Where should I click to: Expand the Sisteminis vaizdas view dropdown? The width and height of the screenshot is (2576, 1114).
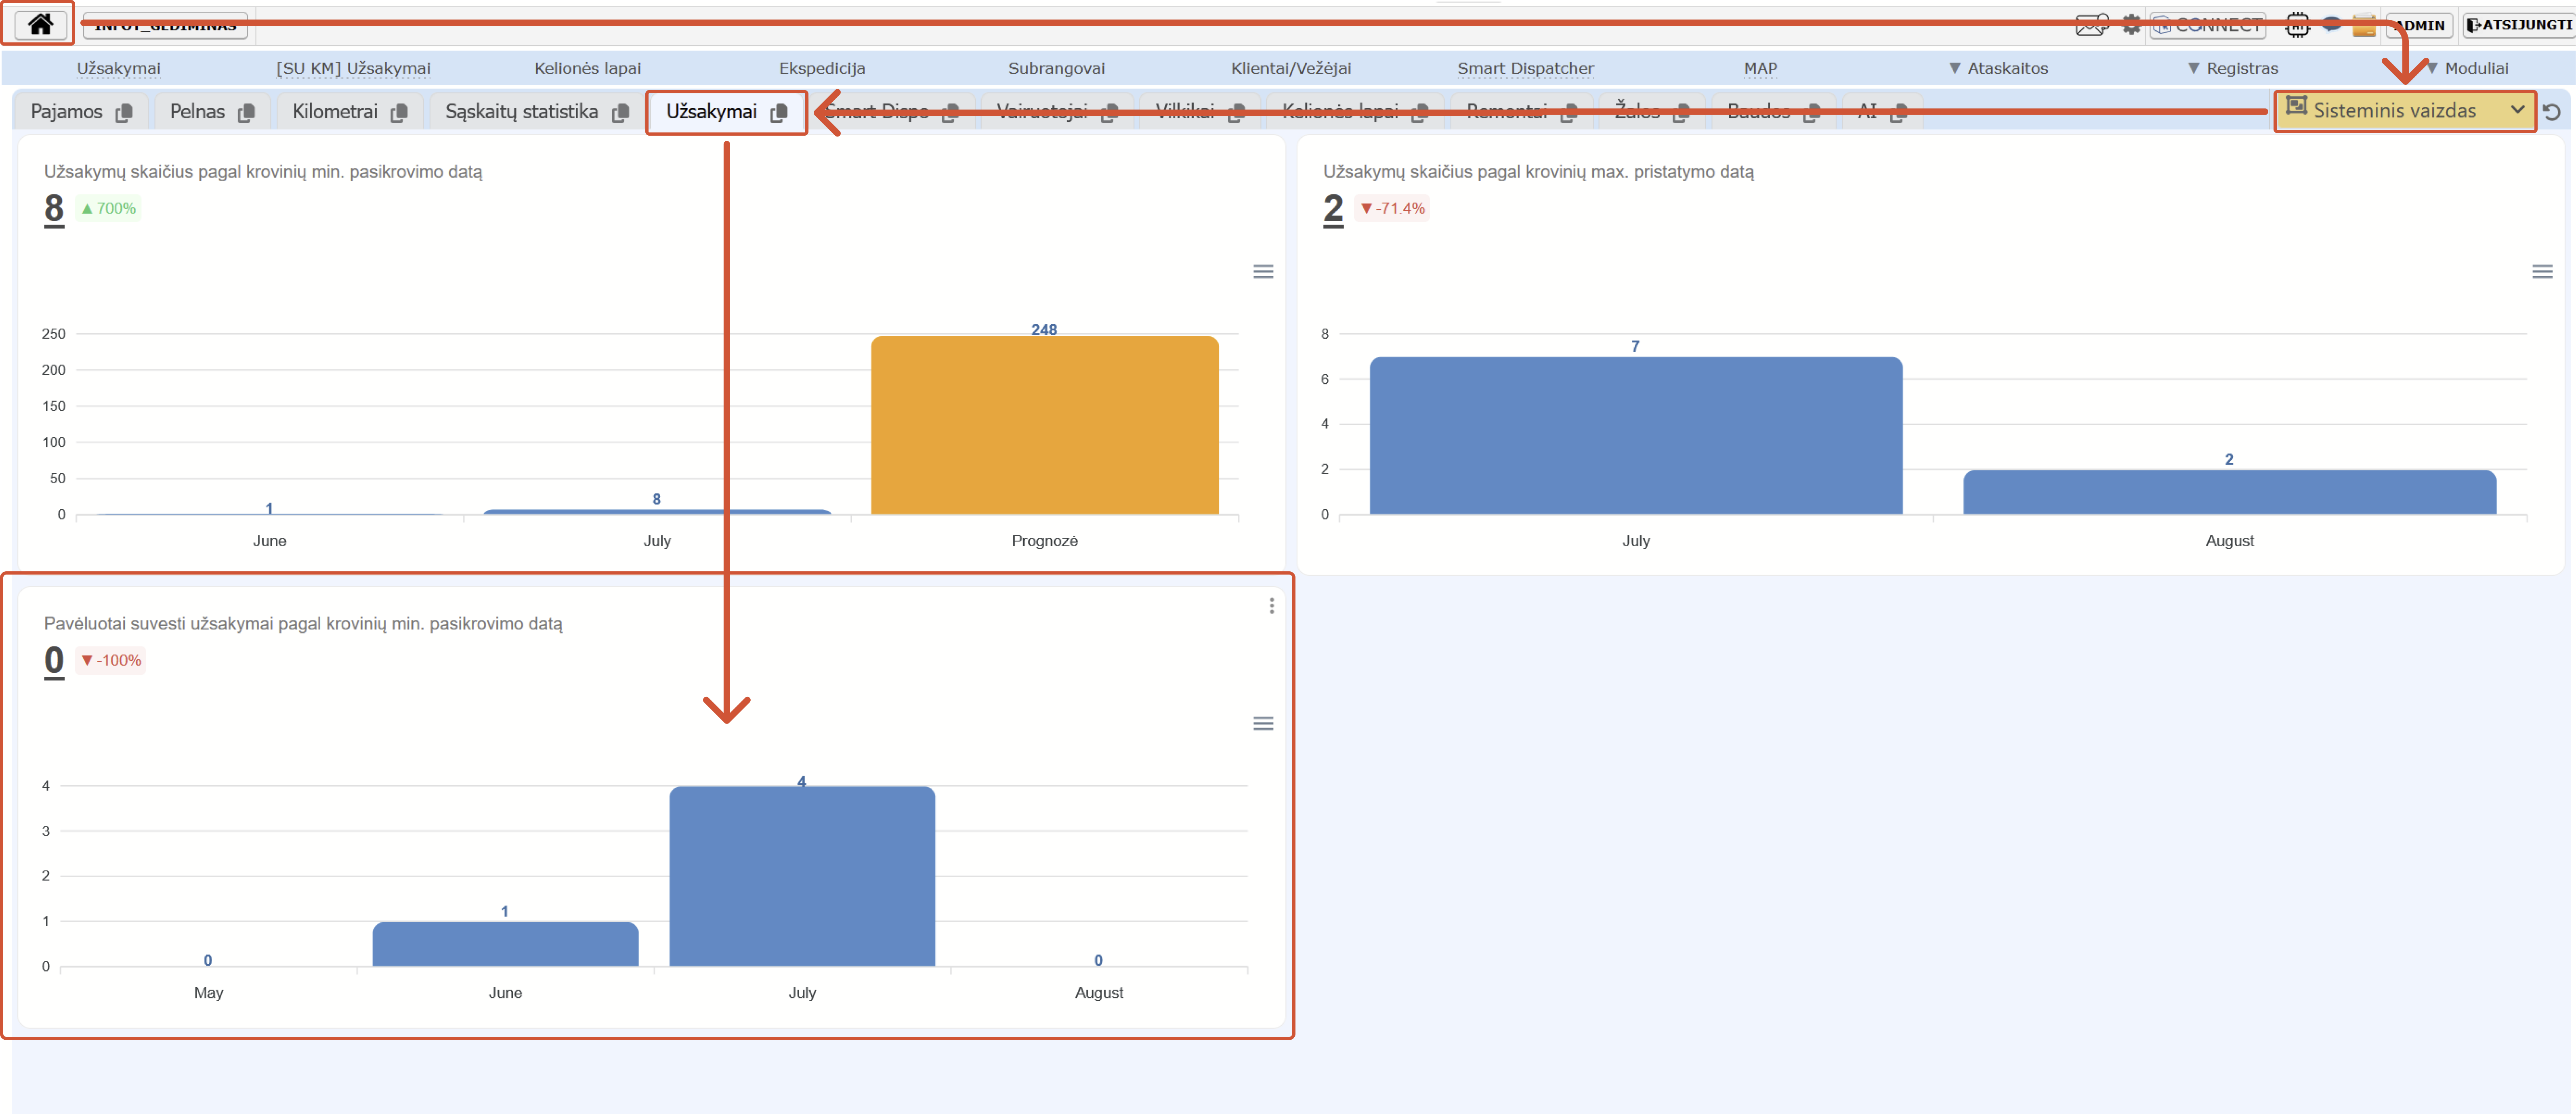tap(2405, 111)
